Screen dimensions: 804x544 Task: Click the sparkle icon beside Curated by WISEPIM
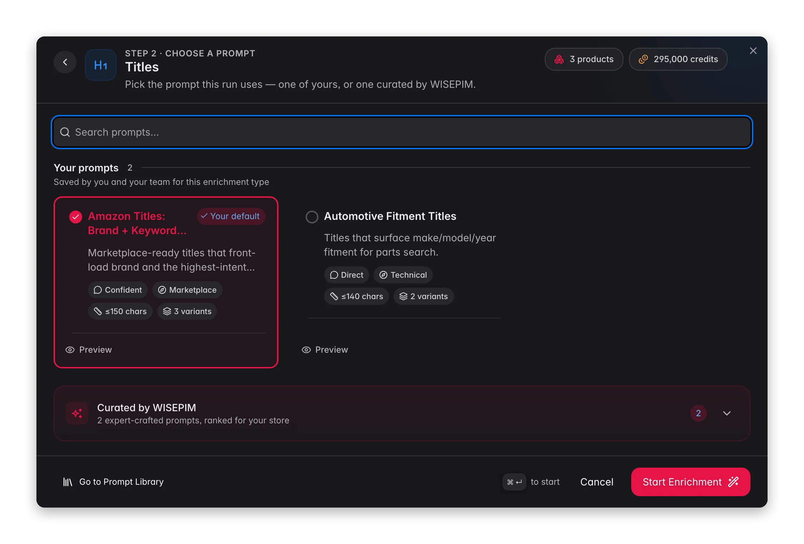coord(77,413)
